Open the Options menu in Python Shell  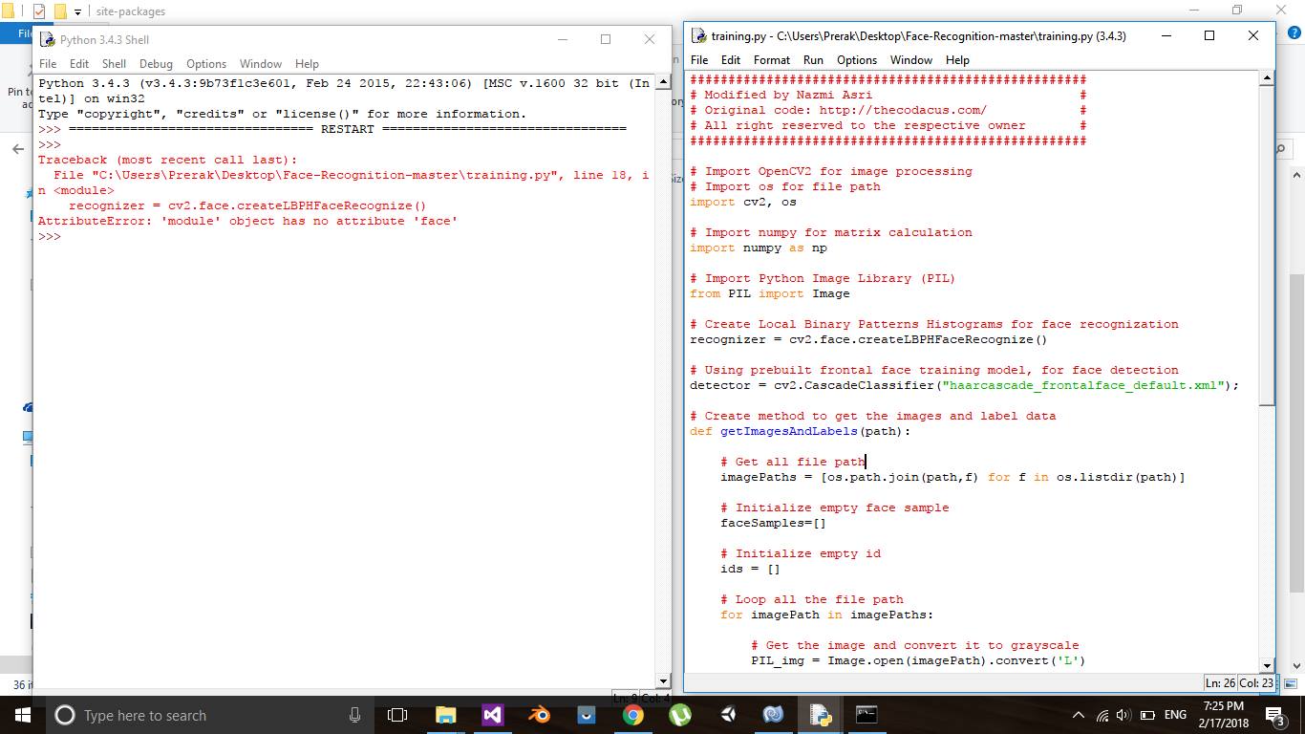206,63
